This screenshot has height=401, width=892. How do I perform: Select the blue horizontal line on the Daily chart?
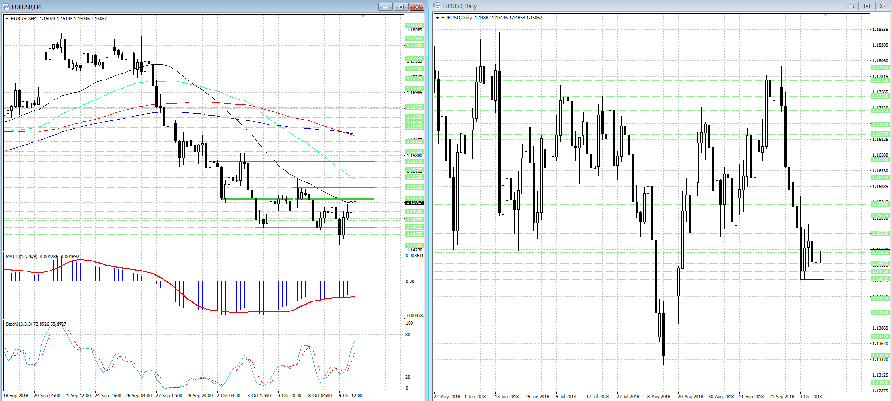tap(812, 279)
